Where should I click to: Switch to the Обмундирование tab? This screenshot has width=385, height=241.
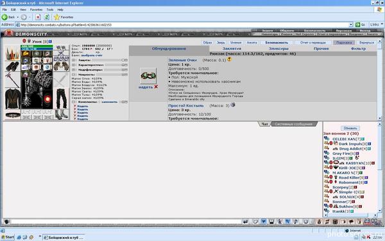pos(169,49)
